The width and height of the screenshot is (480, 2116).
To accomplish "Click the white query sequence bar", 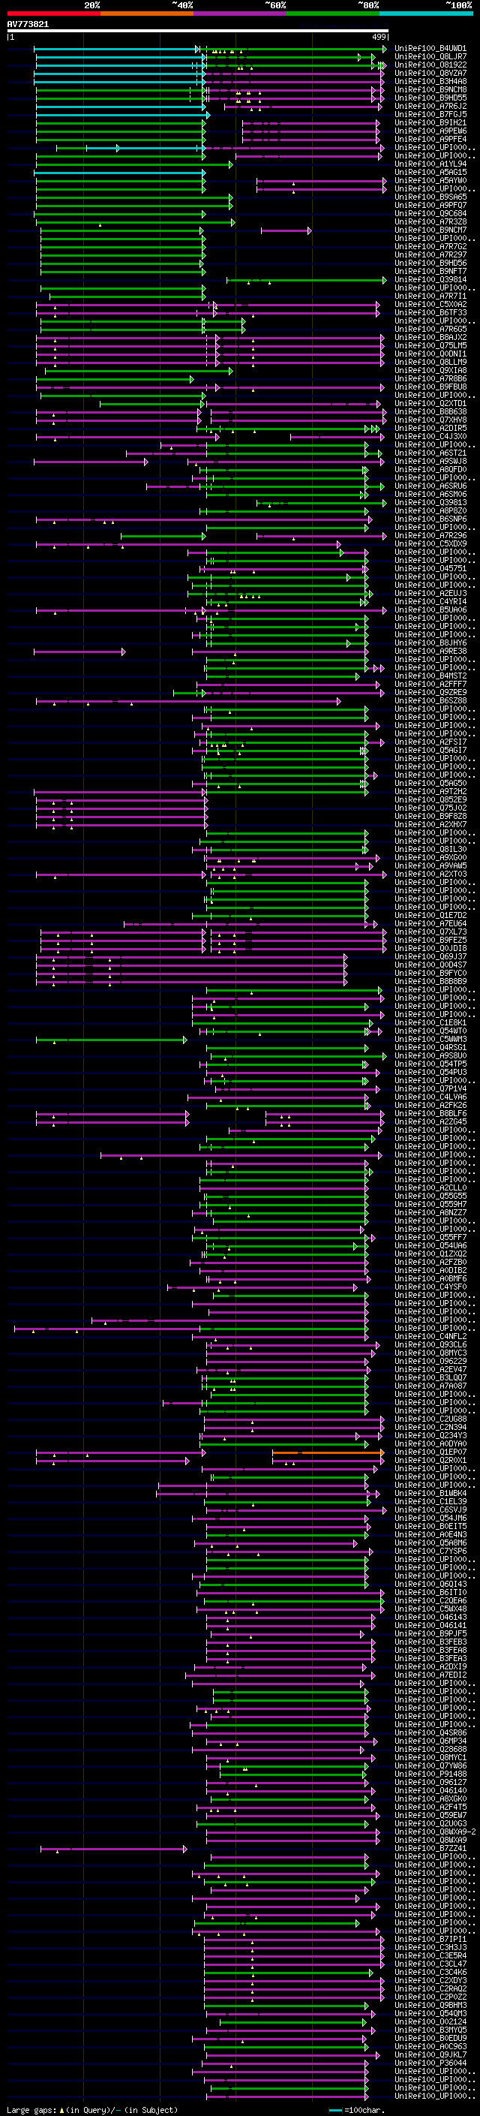I will click(x=198, y=30).
